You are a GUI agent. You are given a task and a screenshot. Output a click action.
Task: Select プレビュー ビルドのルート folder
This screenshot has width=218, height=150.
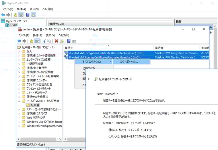[36, 89]
